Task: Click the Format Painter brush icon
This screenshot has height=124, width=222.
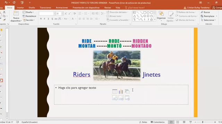Action: [x=4, y=20]
